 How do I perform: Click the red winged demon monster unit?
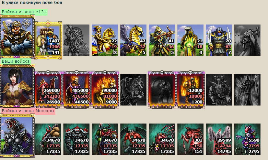point(133,139)
